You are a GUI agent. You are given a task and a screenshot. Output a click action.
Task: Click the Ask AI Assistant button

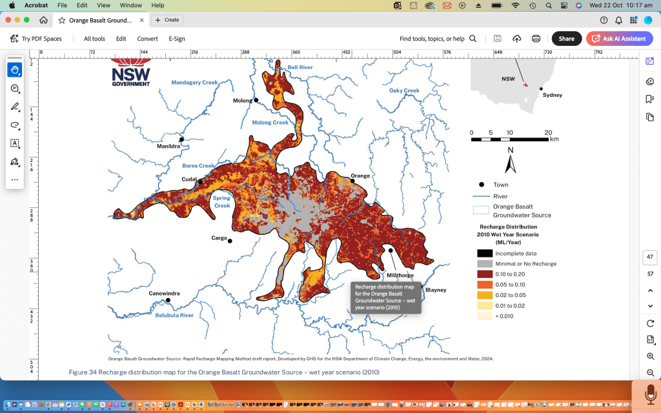point(619,39)
